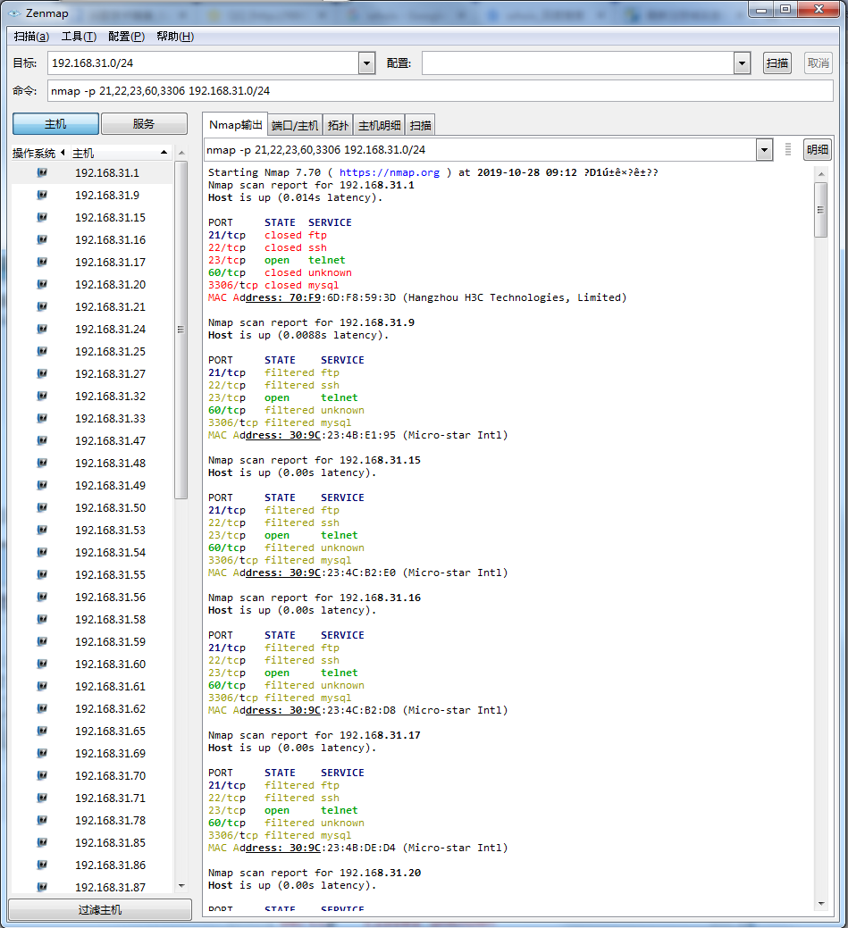Viewport: 848px width, 928px height.
Task: Click the 明细 details button
Action: coord(818,150)
